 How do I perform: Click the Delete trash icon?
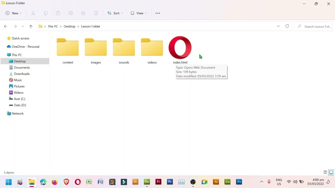[x=96, y=13]
